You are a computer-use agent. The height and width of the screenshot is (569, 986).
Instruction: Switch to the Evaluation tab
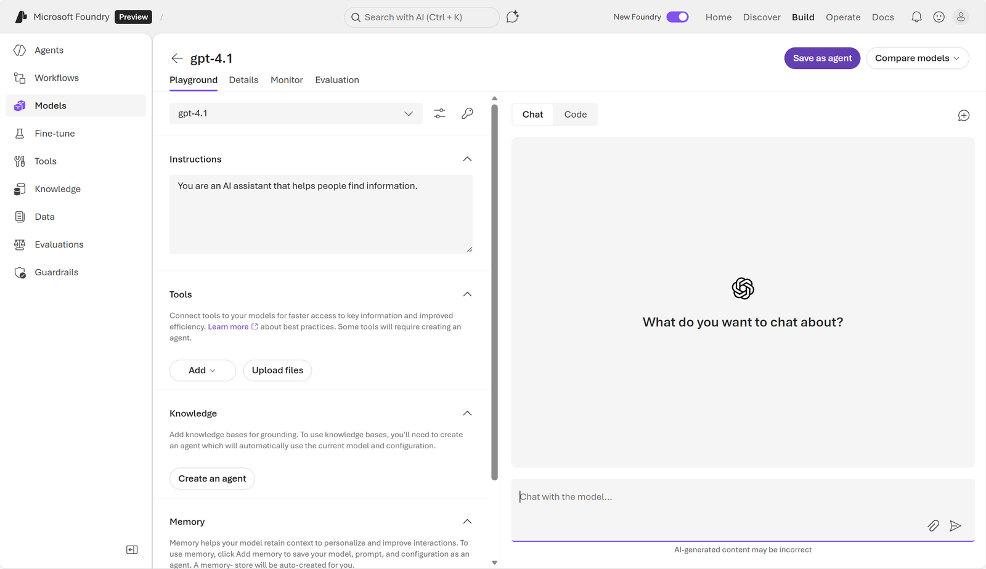click(x=337, y=80)
